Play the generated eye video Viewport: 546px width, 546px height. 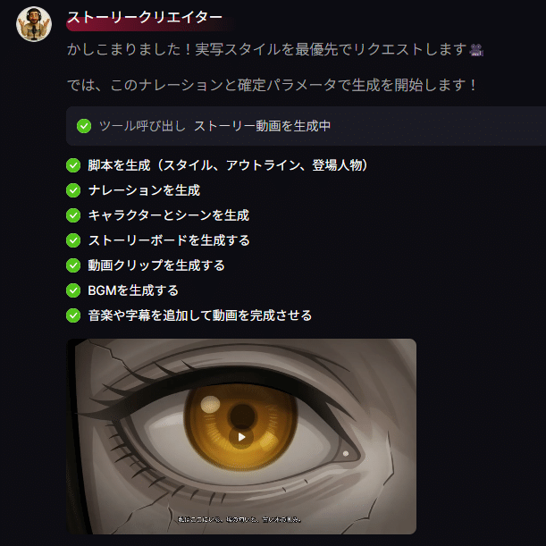(241, 437)
